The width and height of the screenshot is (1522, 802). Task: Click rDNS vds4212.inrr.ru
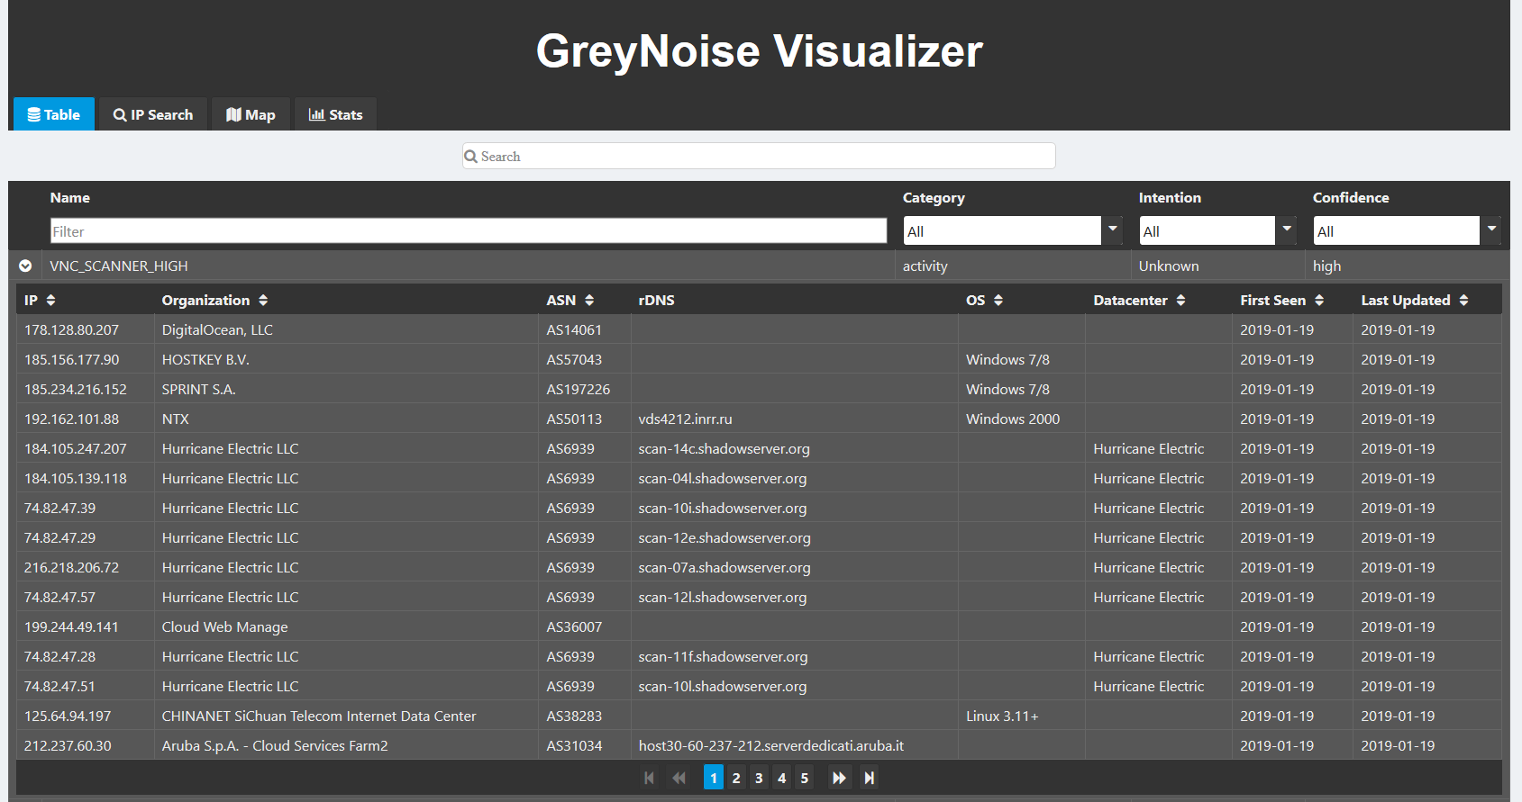pyautogui.click(x=686, y=419)
